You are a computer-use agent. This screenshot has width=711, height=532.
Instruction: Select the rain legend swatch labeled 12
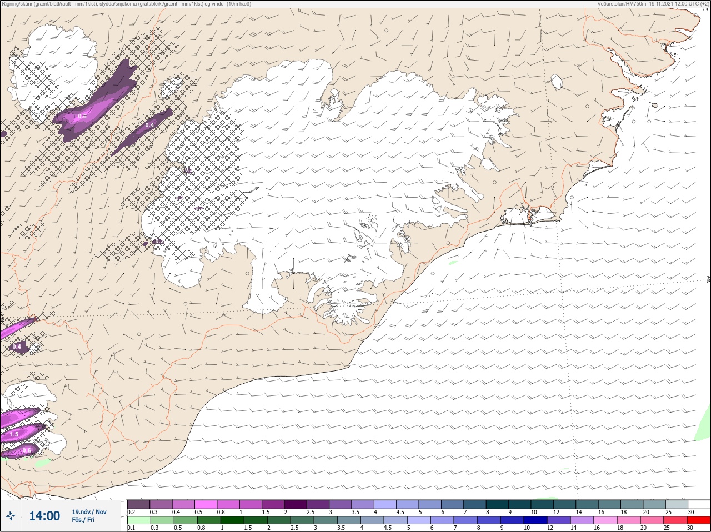tap(559, 520)
